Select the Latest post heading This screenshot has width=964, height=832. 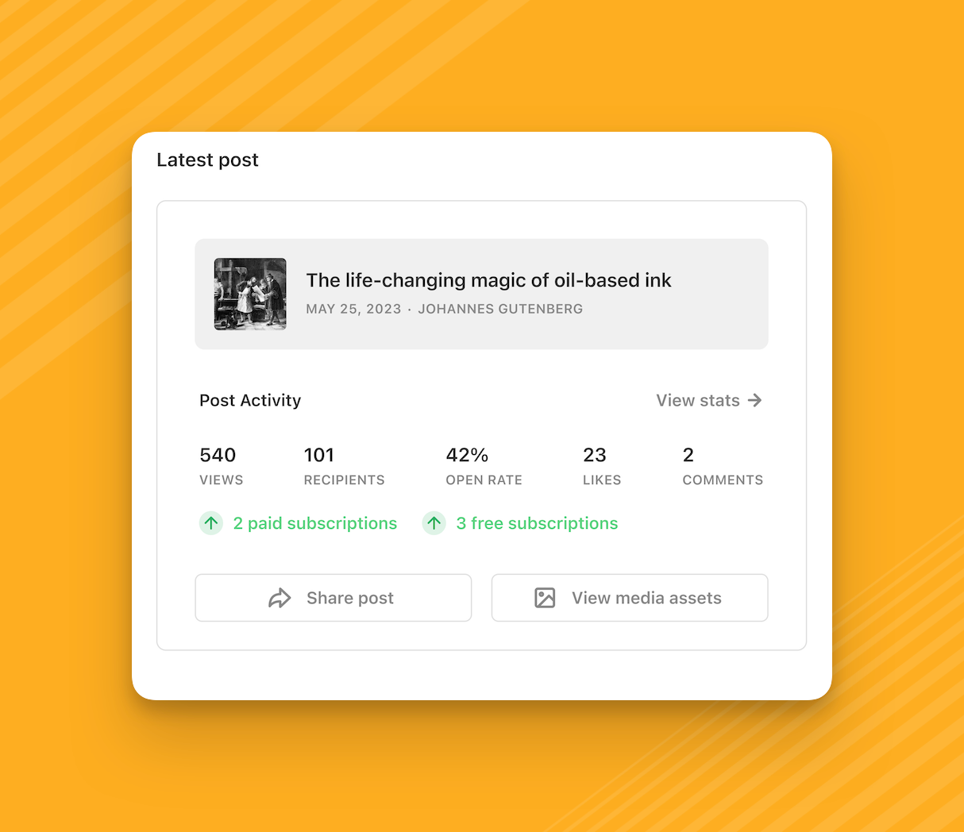point(207,160)
